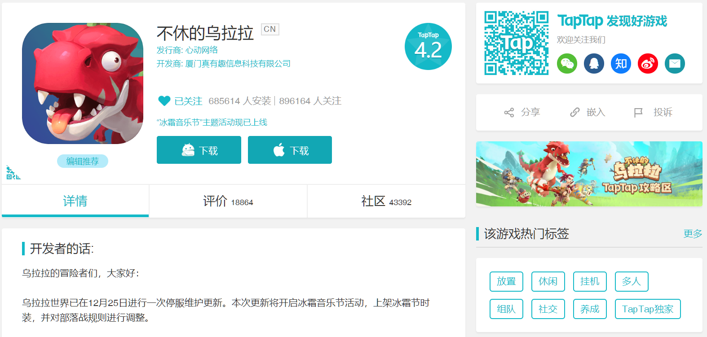Image resolution: width=707 pixels, height=337 pixels.
Task: Click the Apple 下载 download button
Action: point(290,150)
